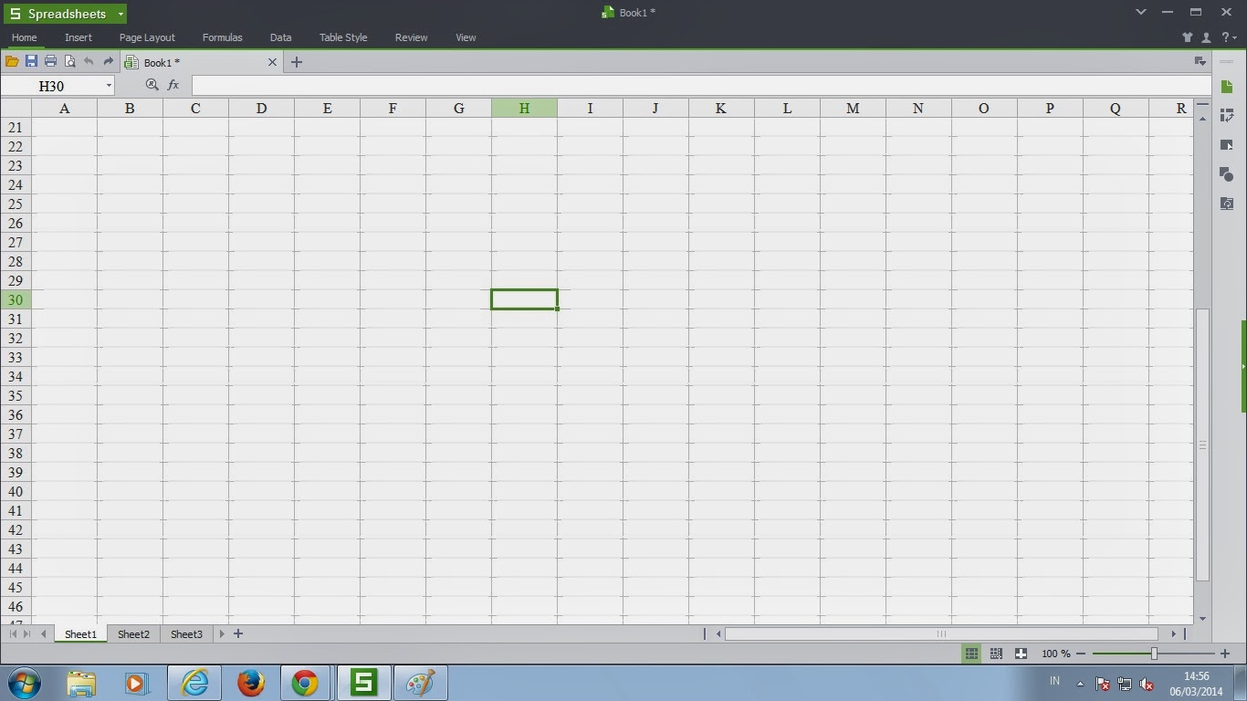Add a new worksheet with the plus button
Screen dimensions: 1247x701
coord(236,633)
